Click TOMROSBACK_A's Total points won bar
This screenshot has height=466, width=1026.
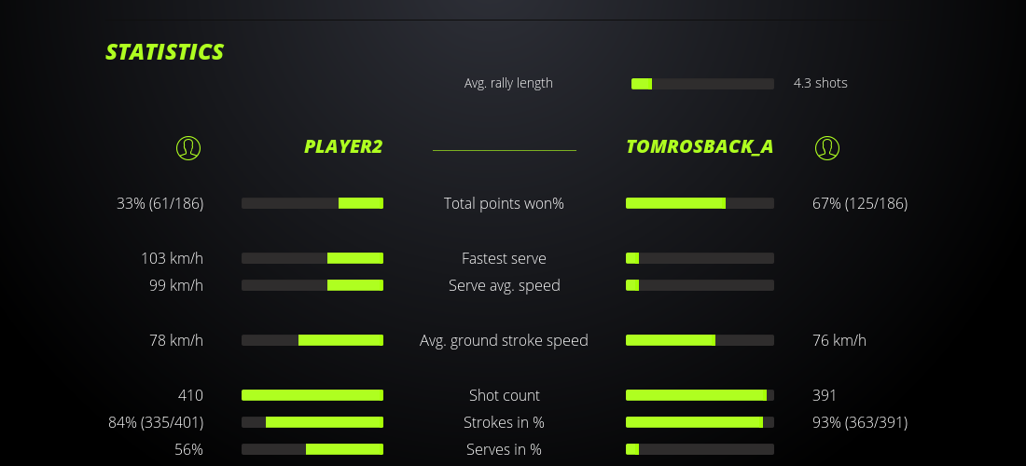pos(700,203)
